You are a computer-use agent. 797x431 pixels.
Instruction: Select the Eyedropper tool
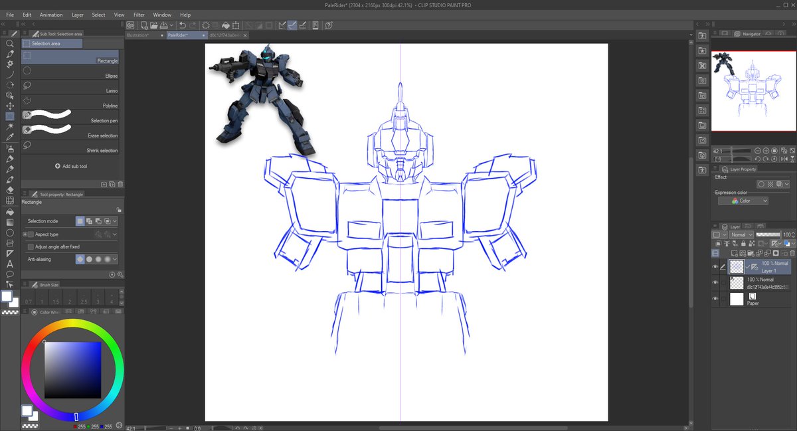(10, 137)
